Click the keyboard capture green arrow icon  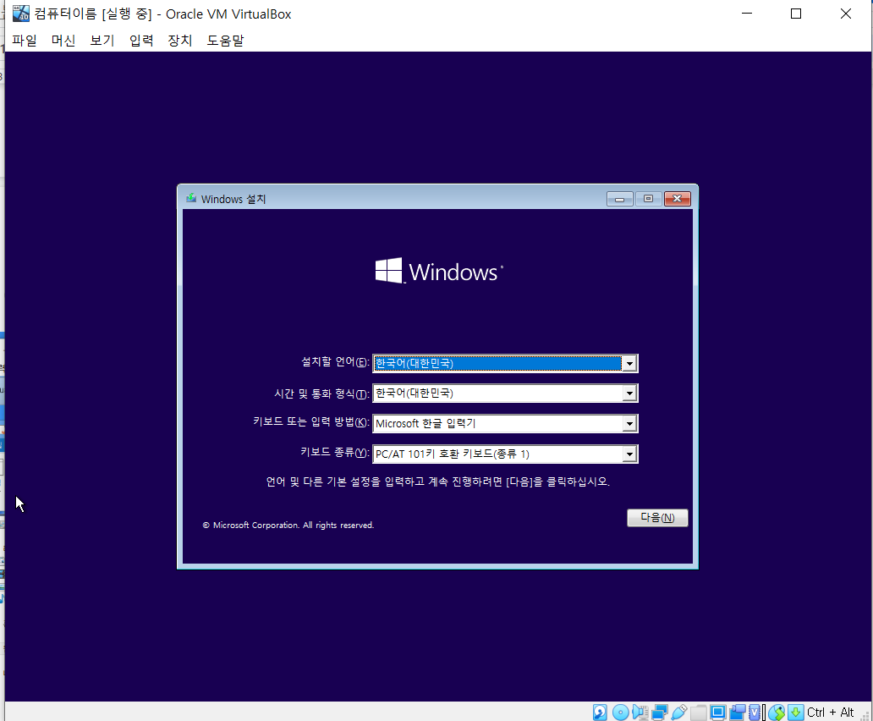[x=796, y=712]
